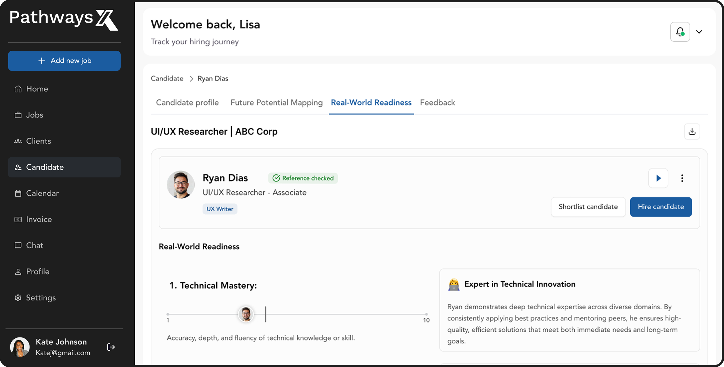The height and width of the screenshot is (367, 724).
Task: Click Ryan Dias's profile photo
Action: pos(181,185)
